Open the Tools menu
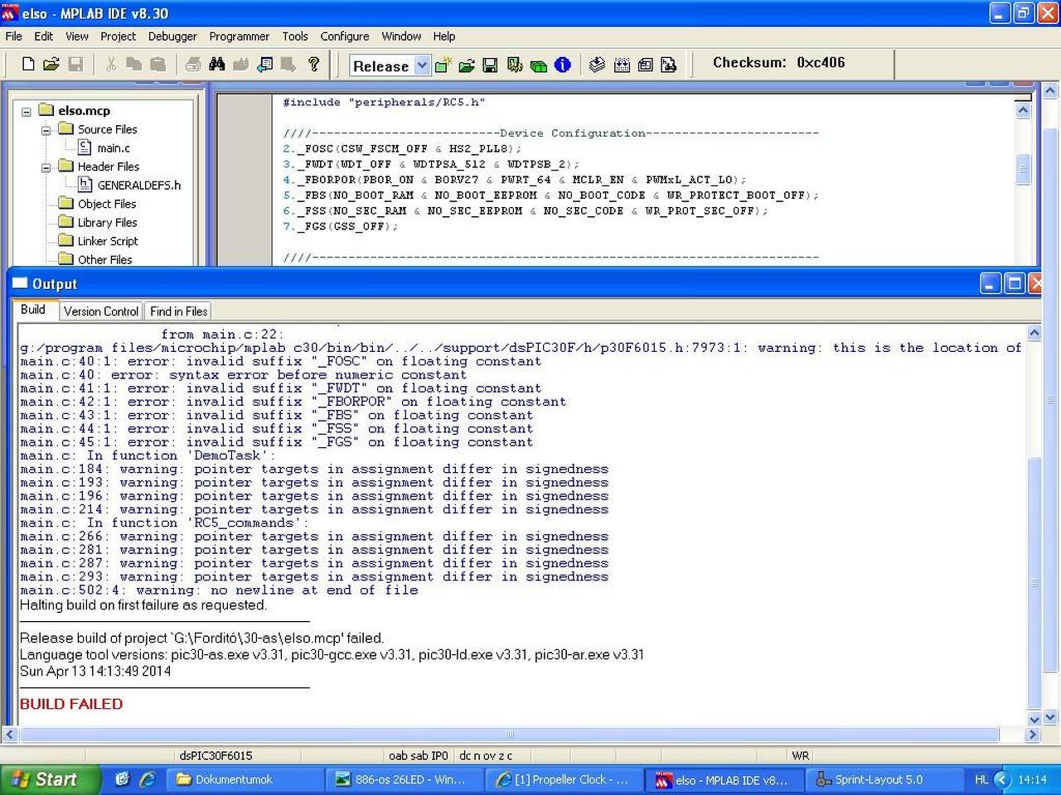Screen dimensions: 1061x795 tap(295, 36)
